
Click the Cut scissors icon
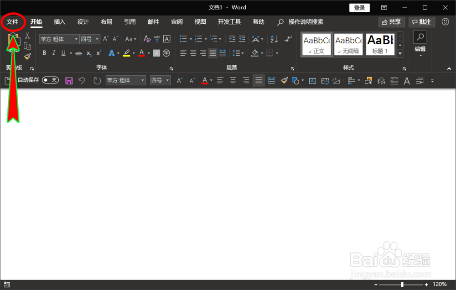pyautogui.click(x=27, y=36)
